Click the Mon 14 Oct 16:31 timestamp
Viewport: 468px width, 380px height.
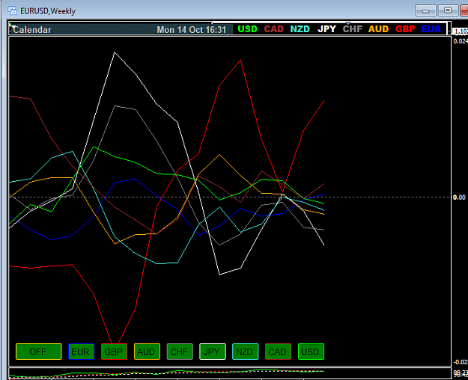pos(192,30)
